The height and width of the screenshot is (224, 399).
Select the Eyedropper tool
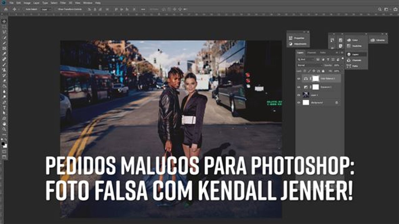[4, 54]
